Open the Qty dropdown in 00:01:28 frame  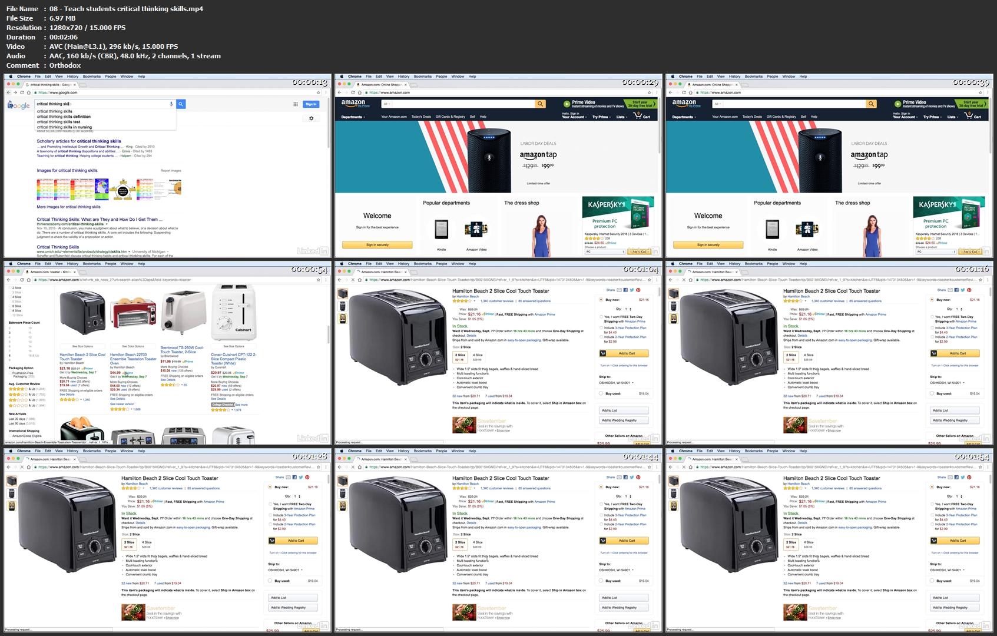297,496
